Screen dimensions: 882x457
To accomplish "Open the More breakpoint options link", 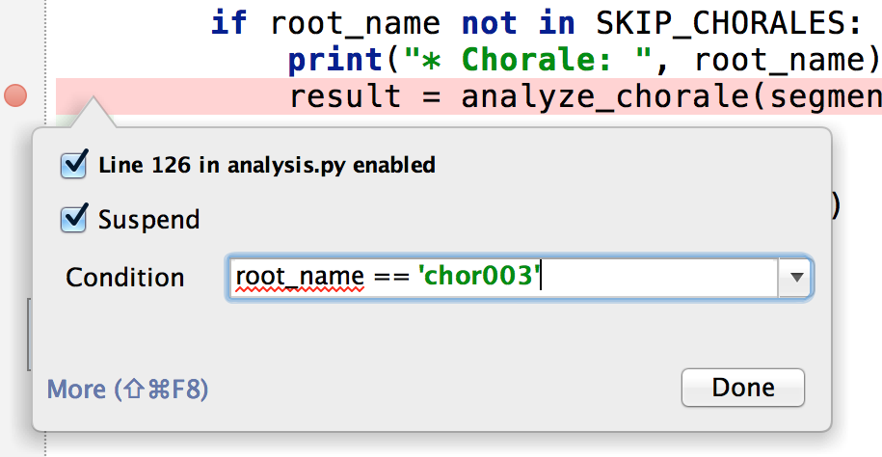I will 127,390.
